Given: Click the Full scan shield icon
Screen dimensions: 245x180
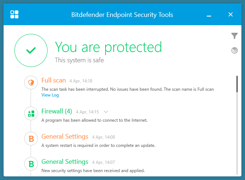Looking at the screenshot, I should point(31,83).
